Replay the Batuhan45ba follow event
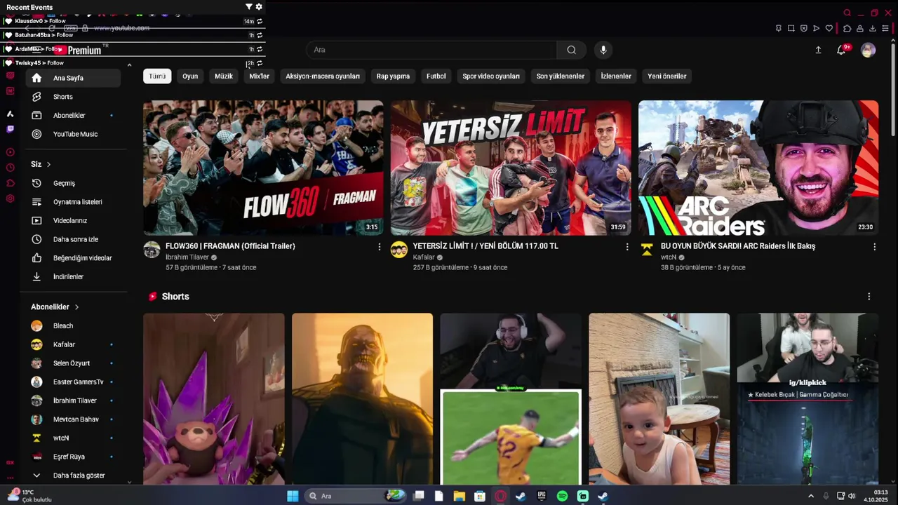This screenshot has width=898, height=505. [x=260, y=35]
